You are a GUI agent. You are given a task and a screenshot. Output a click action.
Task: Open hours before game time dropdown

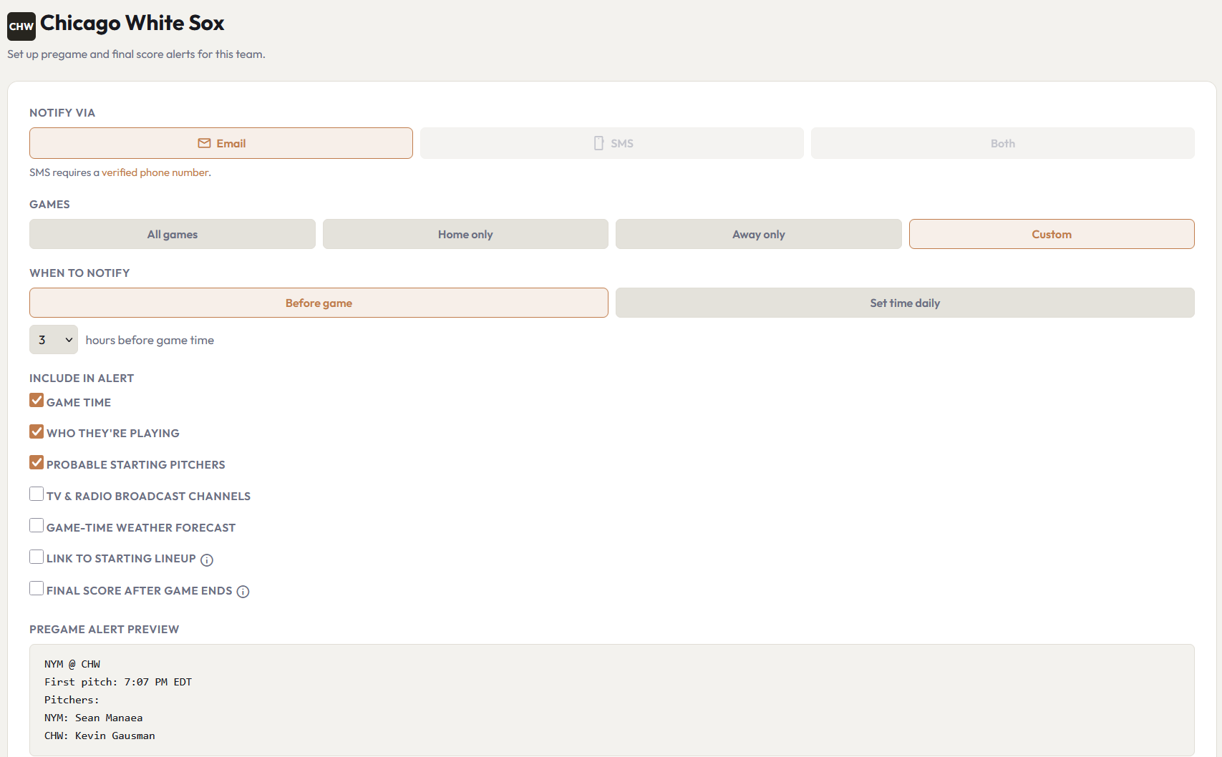[x=54, y=340]
